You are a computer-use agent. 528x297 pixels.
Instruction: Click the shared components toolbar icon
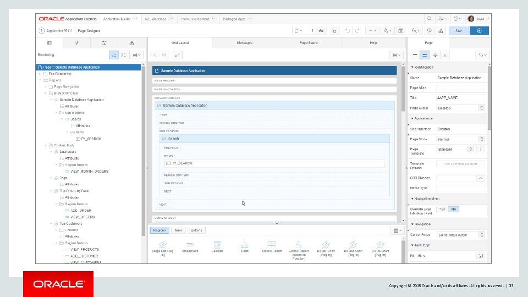441,31
